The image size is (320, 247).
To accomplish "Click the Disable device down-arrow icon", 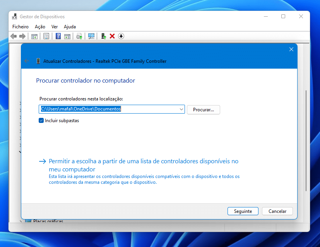I will click(121, 36).
